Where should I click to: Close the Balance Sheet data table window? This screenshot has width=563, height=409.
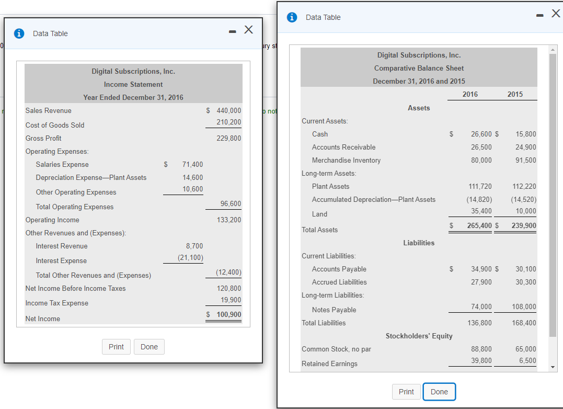pos(556,13)
